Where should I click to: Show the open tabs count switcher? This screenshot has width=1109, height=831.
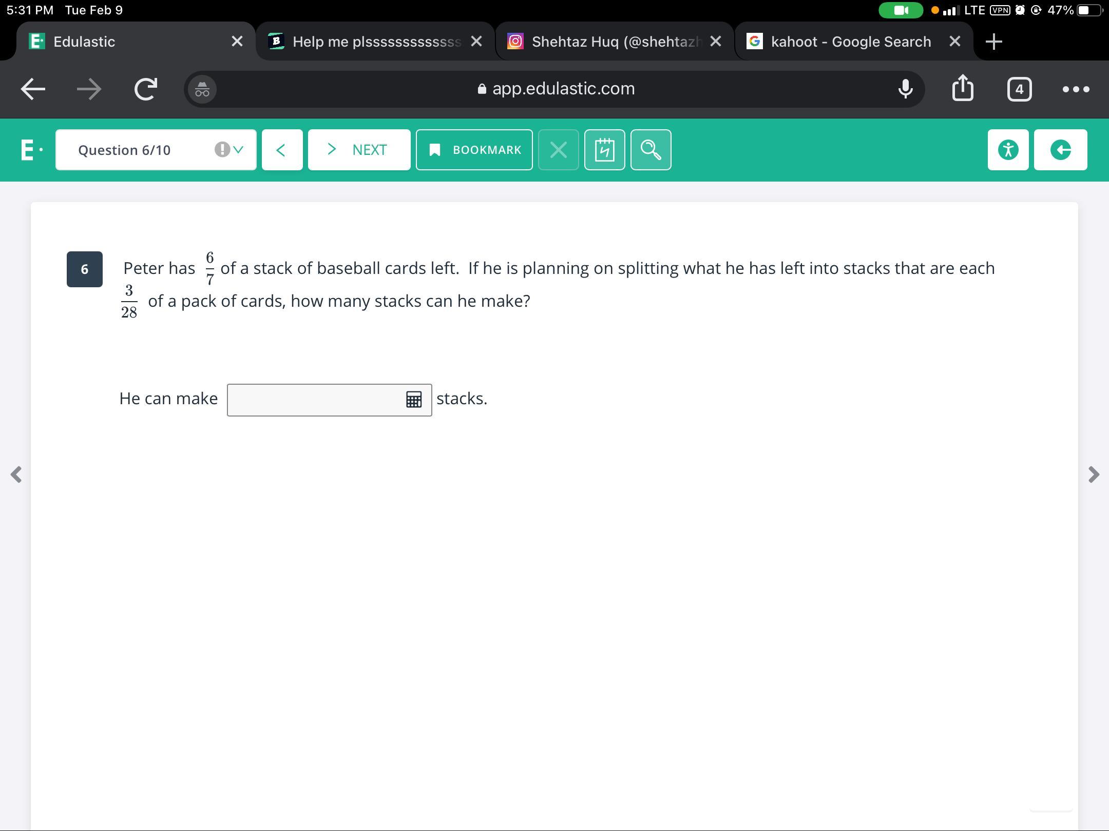1019,89
